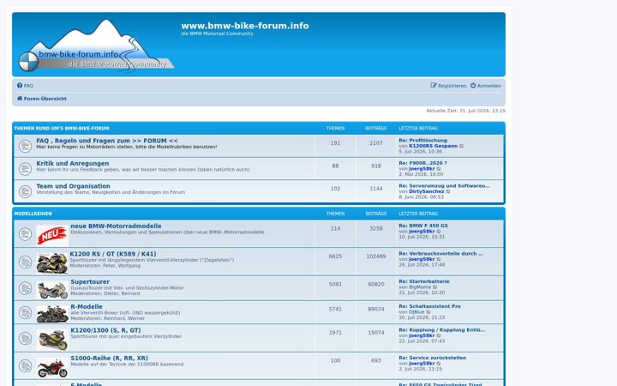Image resolution: width=617 pixels, height=386 pixels.
Task: Click the forum status icon for Team und Organisation
Action: point(25,192)
